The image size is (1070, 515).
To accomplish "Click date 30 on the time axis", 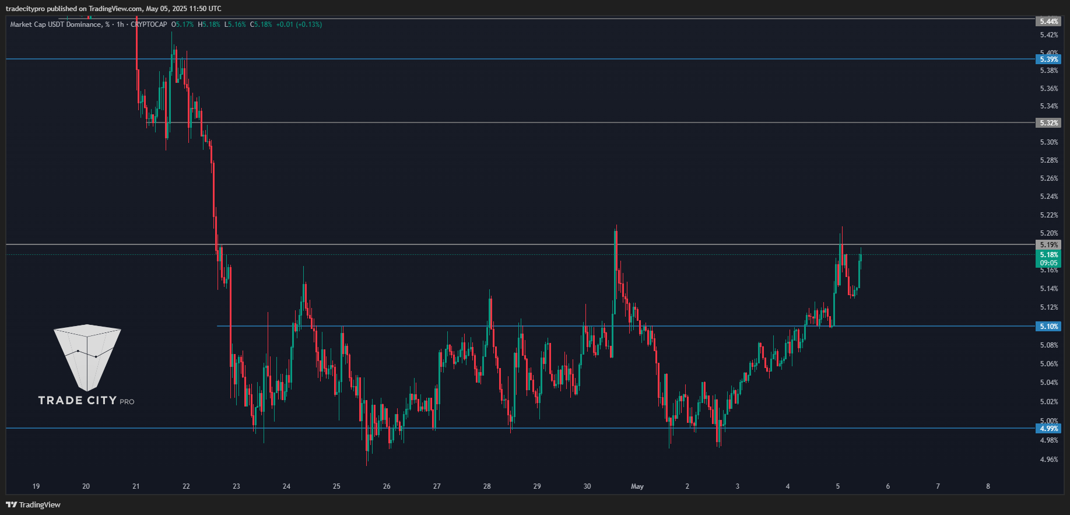I will pos(587,486).
